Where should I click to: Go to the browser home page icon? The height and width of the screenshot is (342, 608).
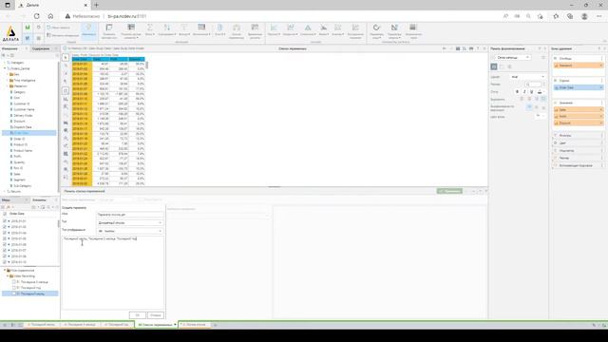[50, 16]
